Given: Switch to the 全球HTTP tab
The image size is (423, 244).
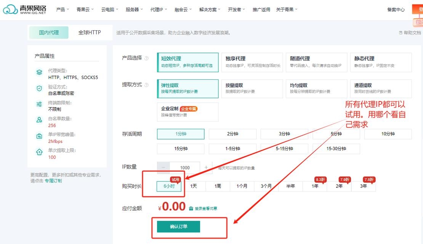Looking at the screenshot, I should coord(90,33).
